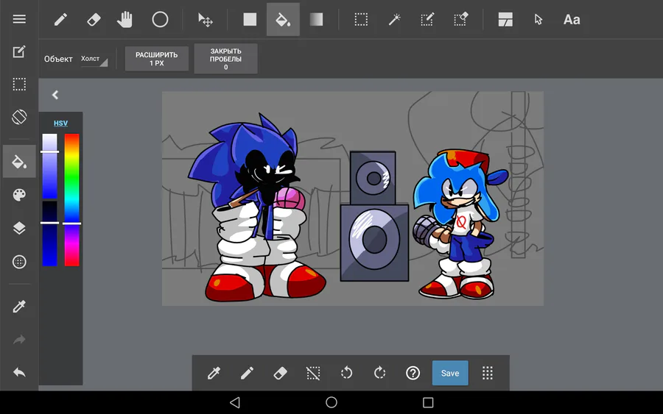Select the Rectangular selection tool in top toolbar
663x414 pixels.
(x=361, y=19)
